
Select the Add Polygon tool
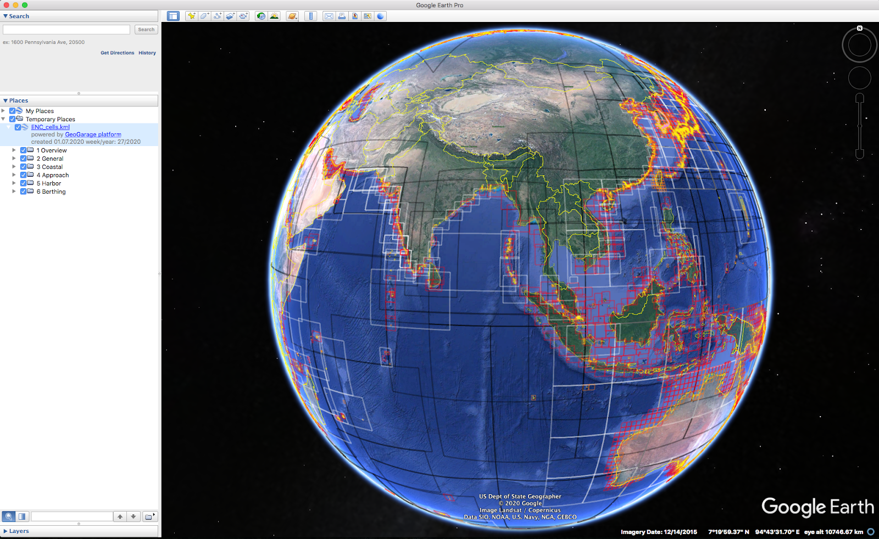click(204, 16)
